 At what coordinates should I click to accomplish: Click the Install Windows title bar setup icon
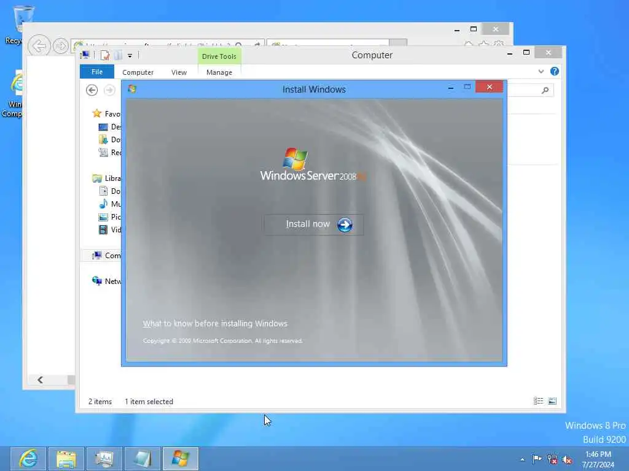point(132,89)
